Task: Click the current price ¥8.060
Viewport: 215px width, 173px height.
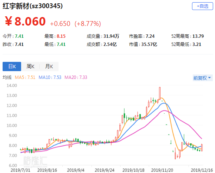Action: click(25, 21)
